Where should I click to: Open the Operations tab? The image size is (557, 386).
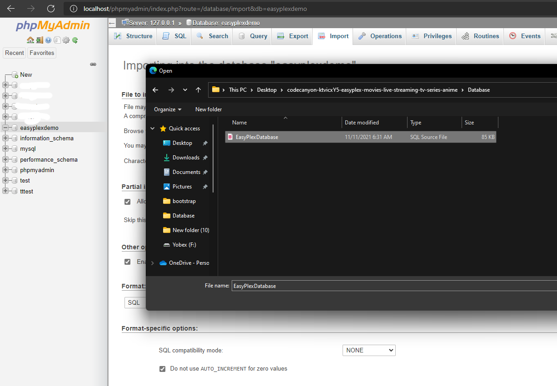click(x=379, y=36)
